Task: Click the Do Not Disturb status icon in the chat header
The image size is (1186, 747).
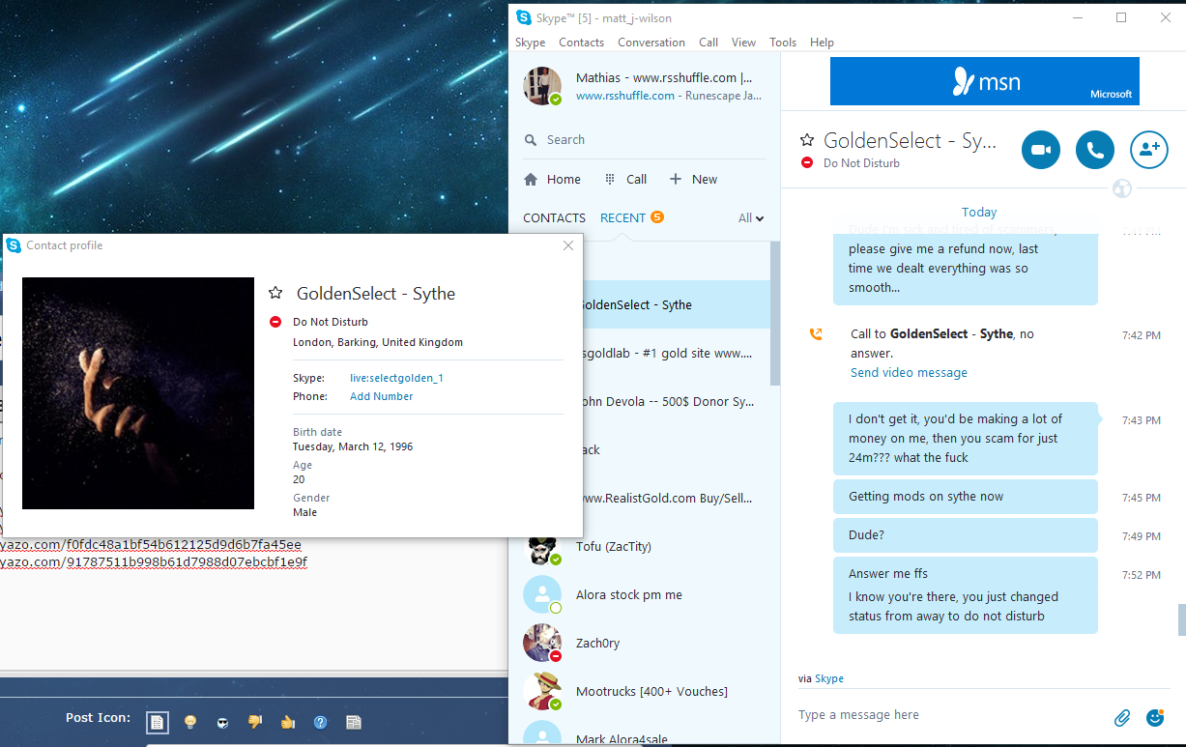Action: pos(807,163)
